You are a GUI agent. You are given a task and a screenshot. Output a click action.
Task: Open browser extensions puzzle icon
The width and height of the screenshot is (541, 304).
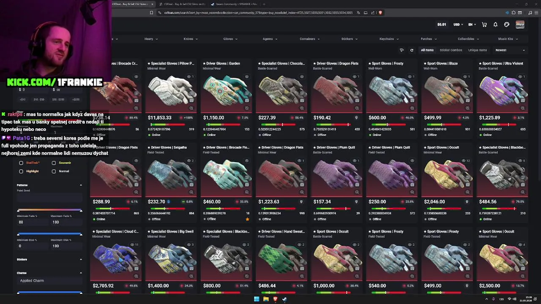(x=514, y=13)
